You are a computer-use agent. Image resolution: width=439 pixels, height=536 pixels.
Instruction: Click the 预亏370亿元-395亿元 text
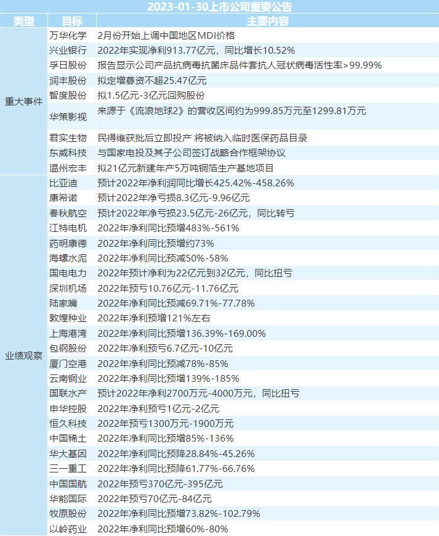click(160, 484)
